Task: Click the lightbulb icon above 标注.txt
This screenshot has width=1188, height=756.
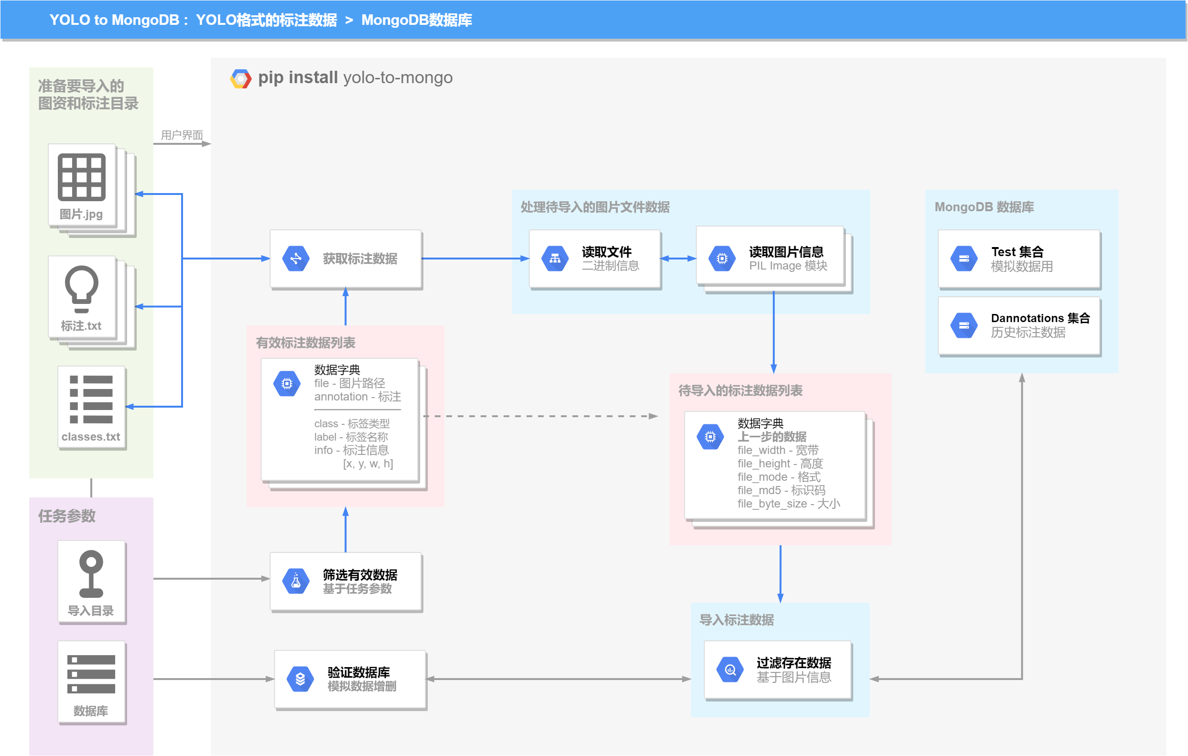Action: 81,289
